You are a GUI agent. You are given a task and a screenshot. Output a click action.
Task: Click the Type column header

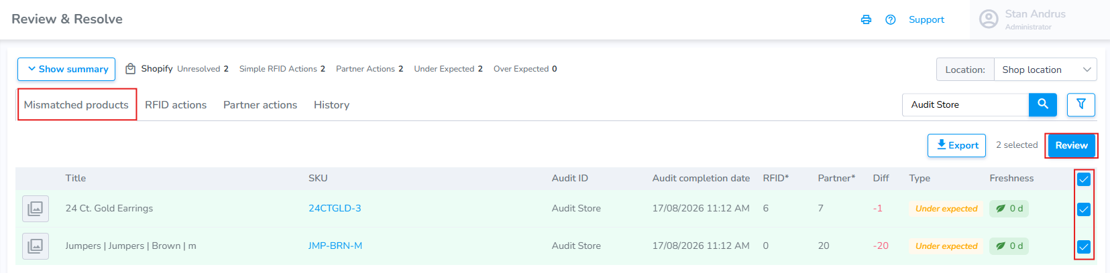[920, 178]
